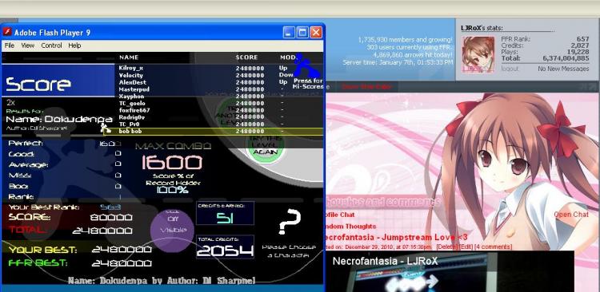Maximize the Flash Player window
This screenshot has height=292, width=600.
[302, 33]
